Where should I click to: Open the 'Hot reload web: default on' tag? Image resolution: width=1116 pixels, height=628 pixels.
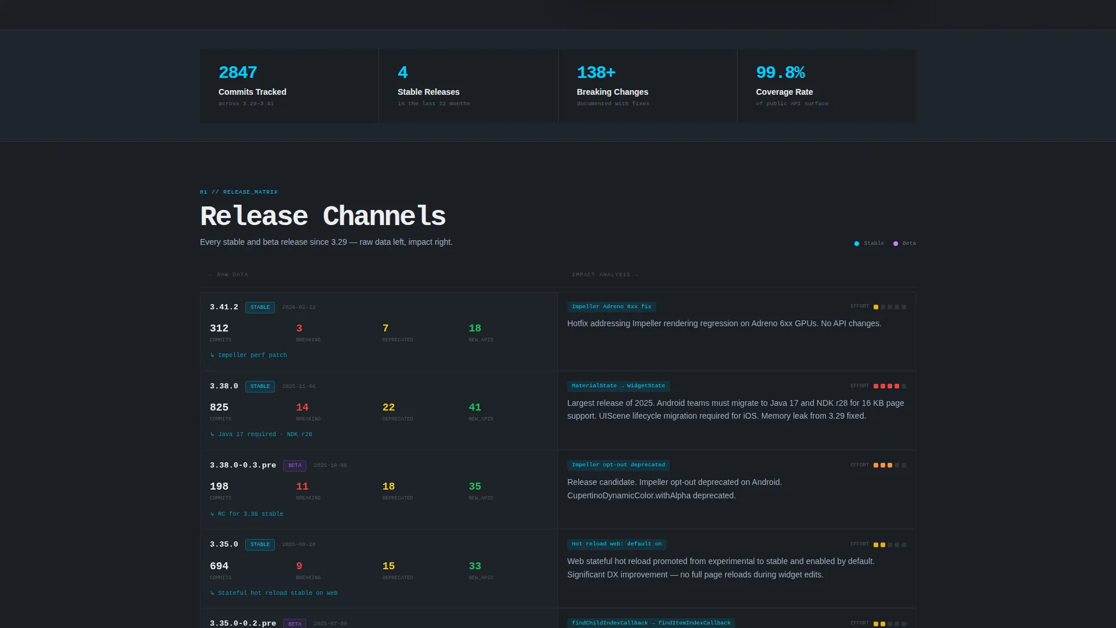617,544
